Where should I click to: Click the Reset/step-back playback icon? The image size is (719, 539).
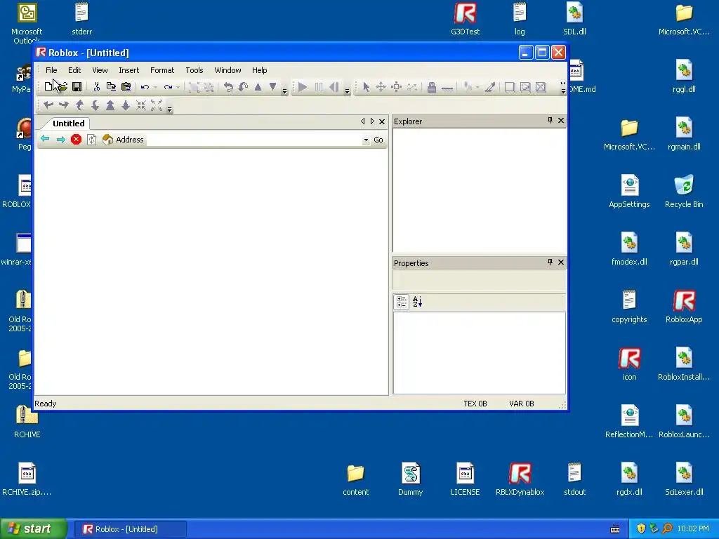pos(334,87)
